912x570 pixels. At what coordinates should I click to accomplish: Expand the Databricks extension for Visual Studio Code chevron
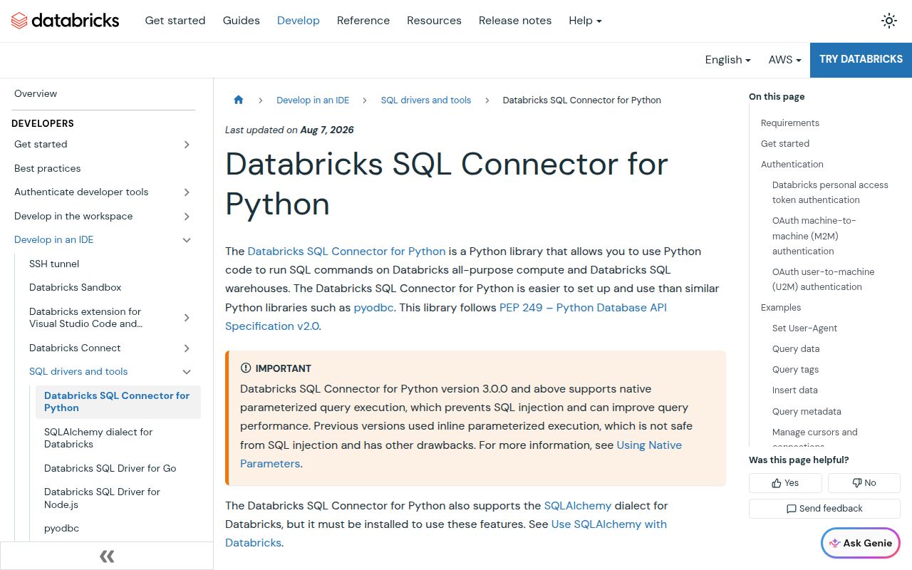187,318
